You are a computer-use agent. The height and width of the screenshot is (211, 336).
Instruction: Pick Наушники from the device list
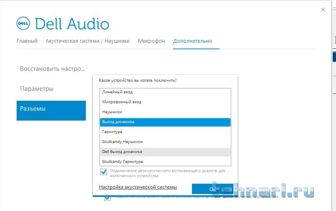coord(165,112)
